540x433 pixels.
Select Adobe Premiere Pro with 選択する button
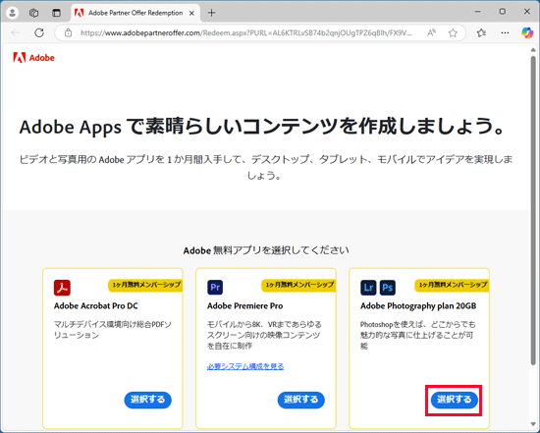301,400
